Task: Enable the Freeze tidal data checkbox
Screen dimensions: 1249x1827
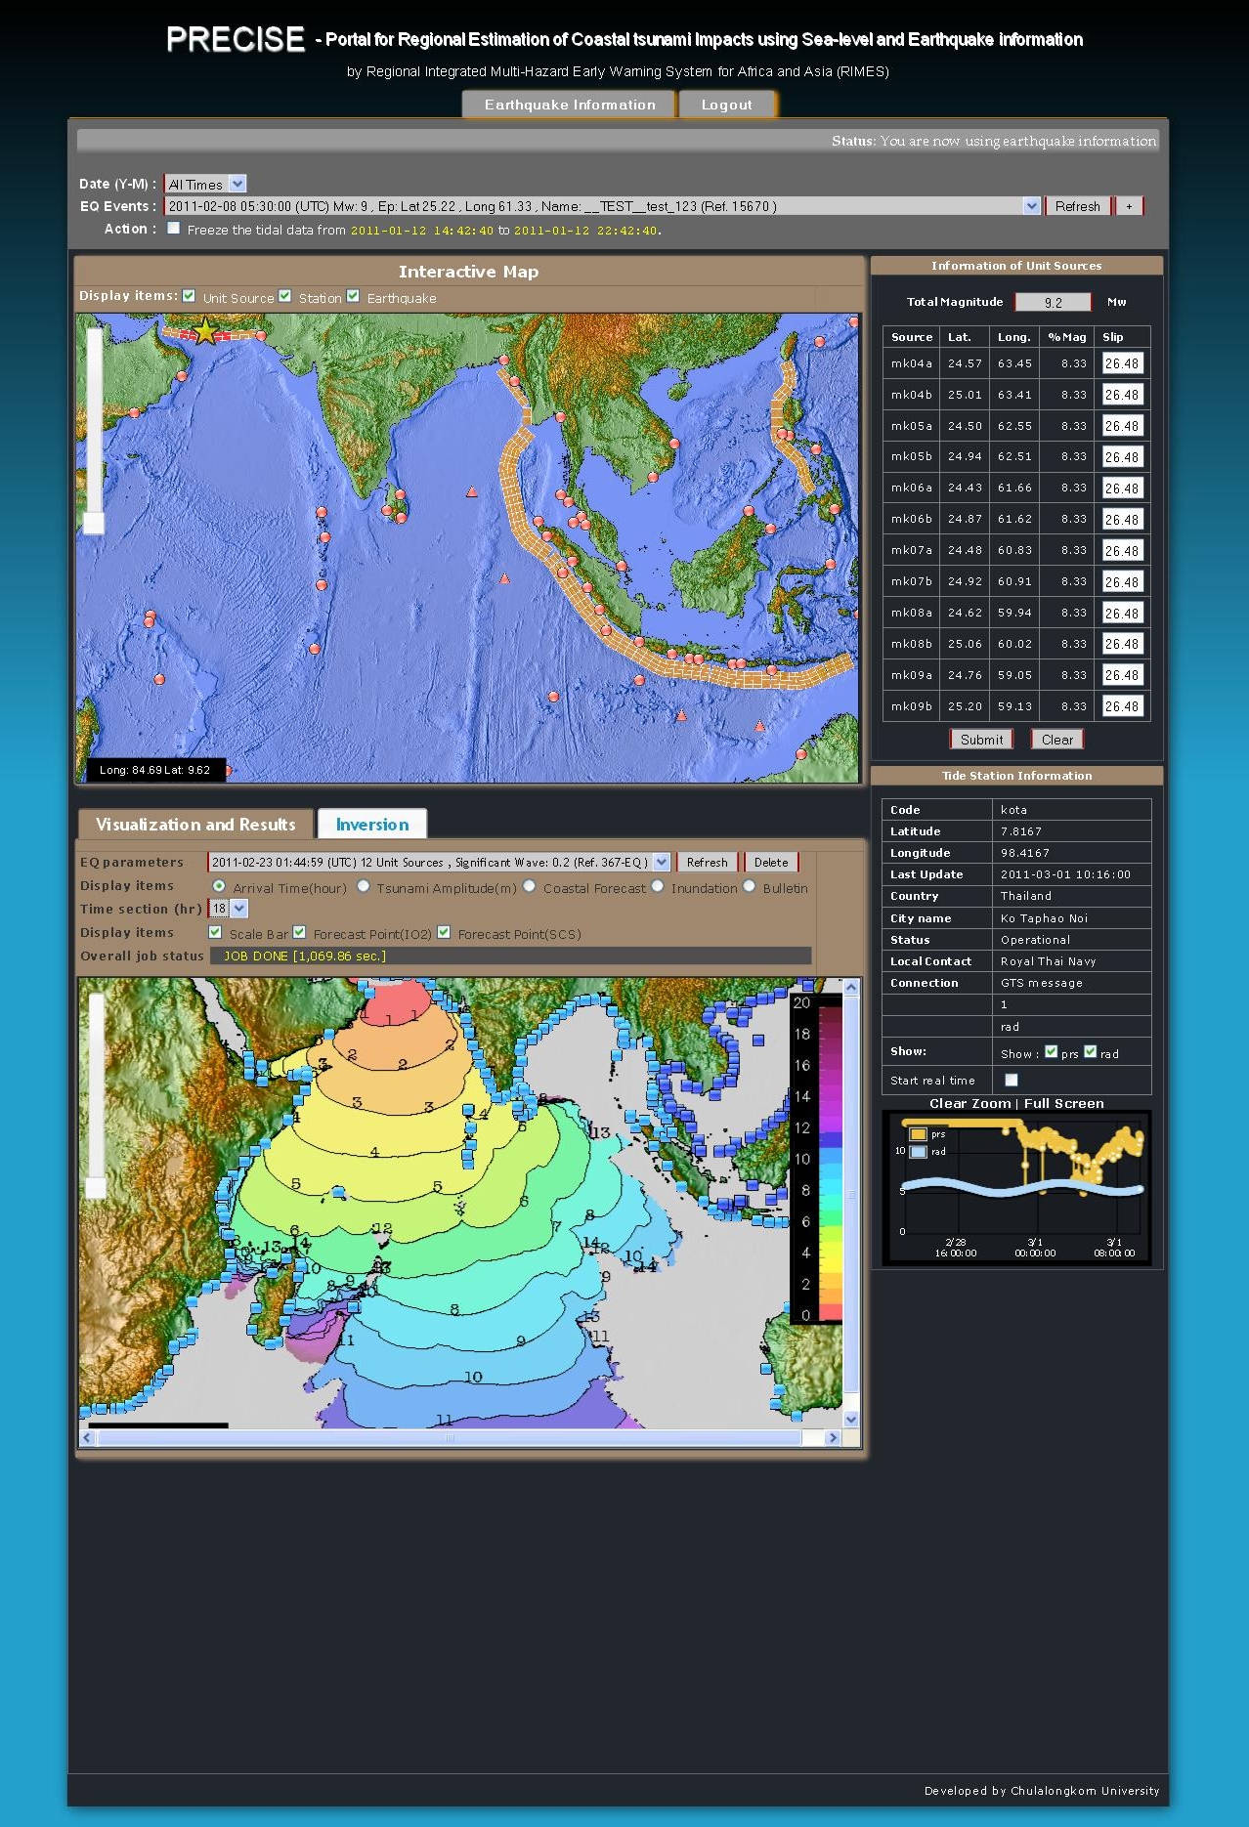Action: [174, 229]
